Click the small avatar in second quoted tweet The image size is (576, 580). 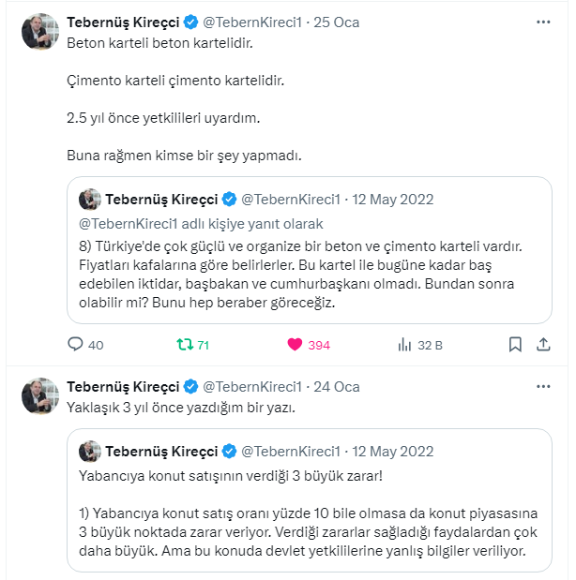[90, 452]
